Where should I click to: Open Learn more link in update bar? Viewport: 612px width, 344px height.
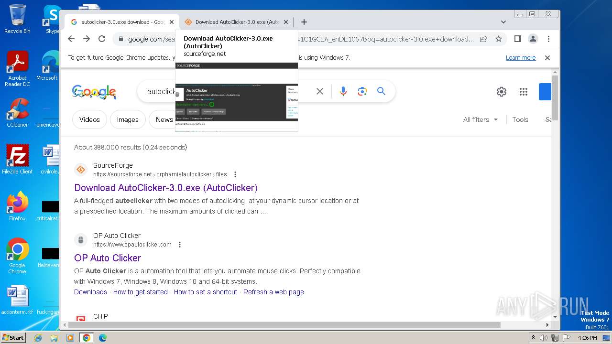point(521,58)
